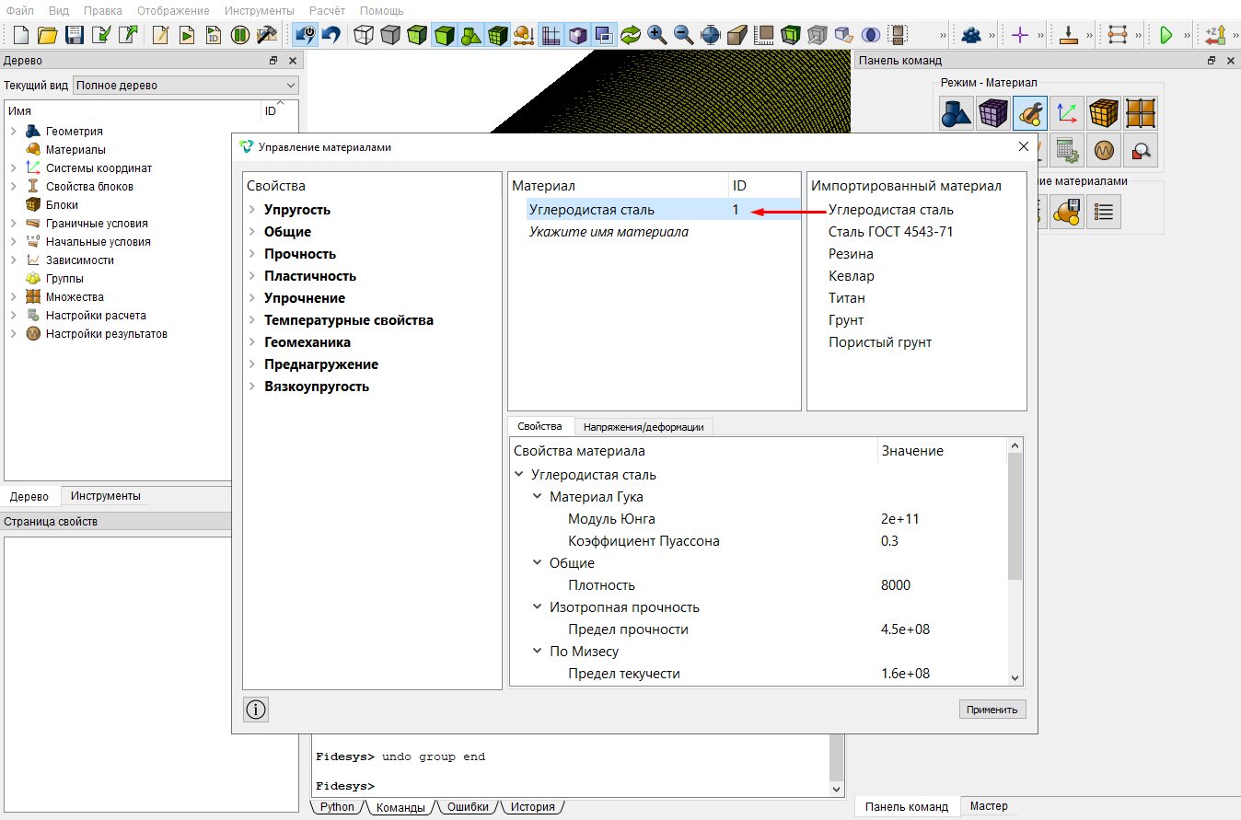Create a new file via toolbar icon
The height and width of the screenshot is (820, 1241).
pyautogui.click(x=20, y=35)
